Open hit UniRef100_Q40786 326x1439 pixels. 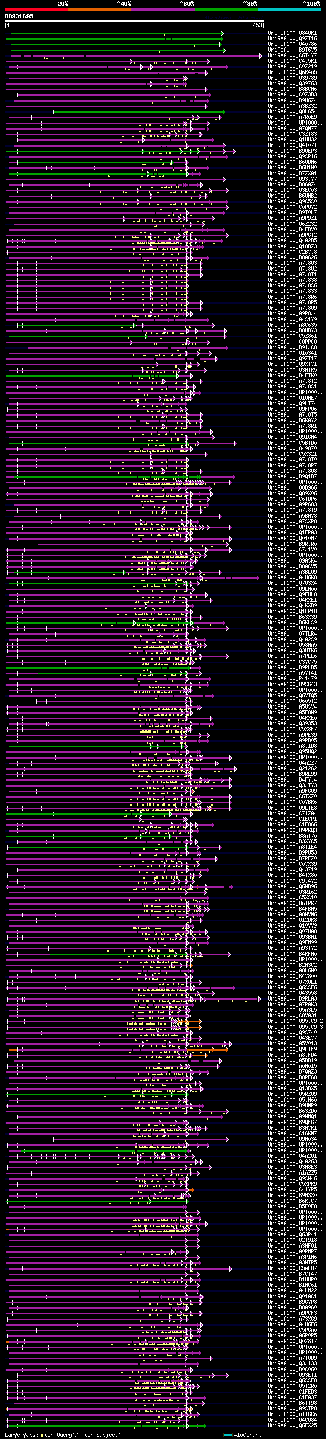click(x=292, y=44)
